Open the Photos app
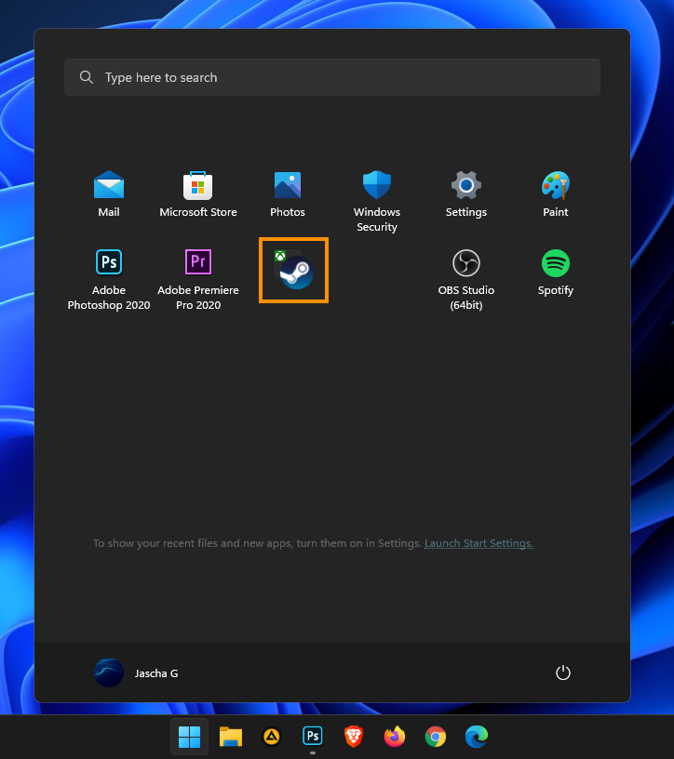The image size is (674, 759). pos(288,194)
